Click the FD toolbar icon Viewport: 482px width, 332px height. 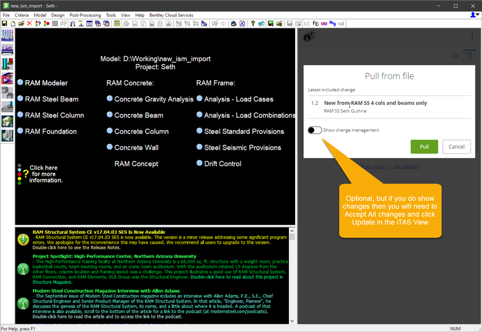point(316,23)
